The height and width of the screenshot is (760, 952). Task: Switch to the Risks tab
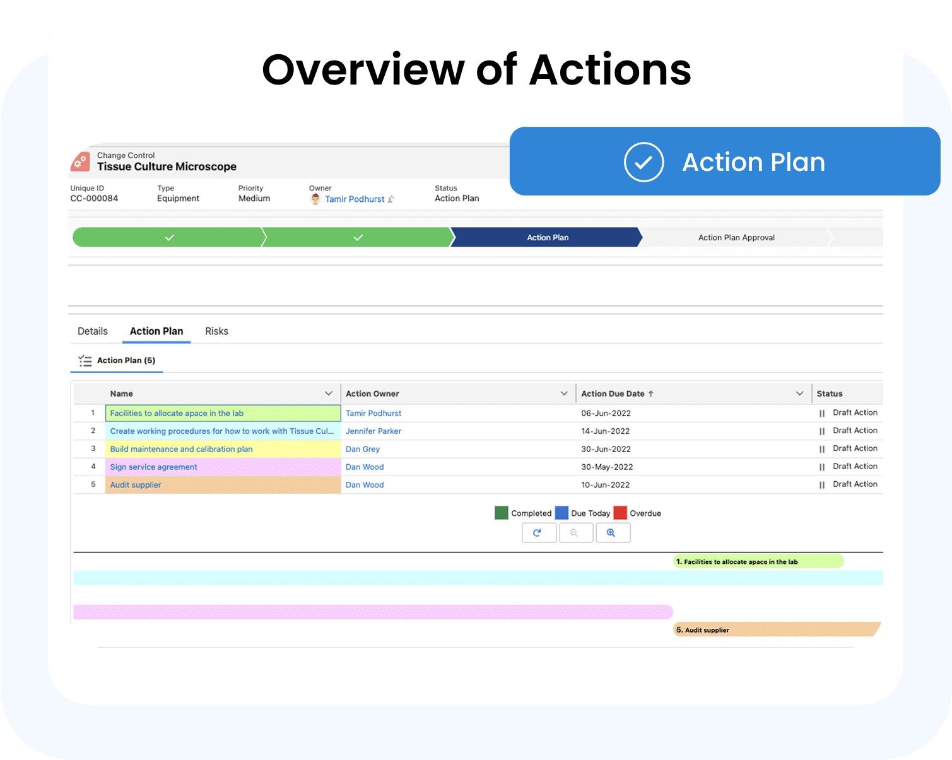tap(216, 331)
